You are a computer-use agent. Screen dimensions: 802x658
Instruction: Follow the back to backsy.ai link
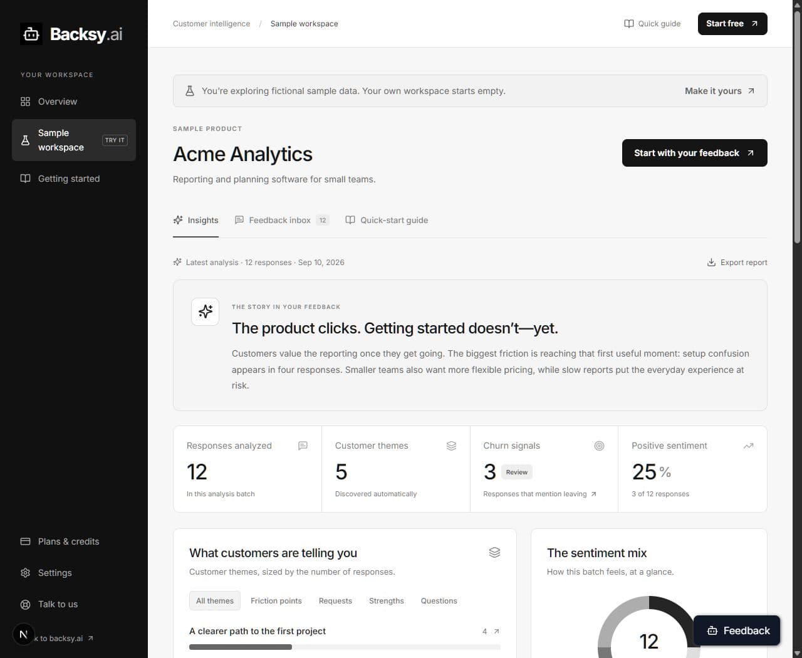pos(63,638)
